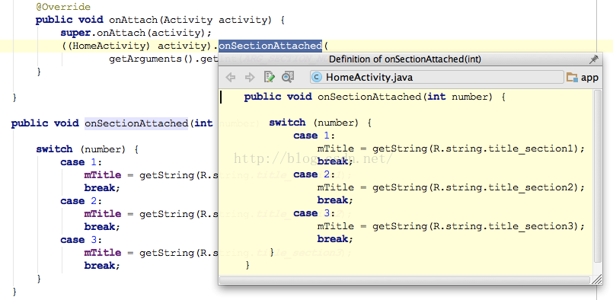Click the class icon beside HomeActivity.java
The height and width of the screenshot is (300, 613).
[317, 78]
